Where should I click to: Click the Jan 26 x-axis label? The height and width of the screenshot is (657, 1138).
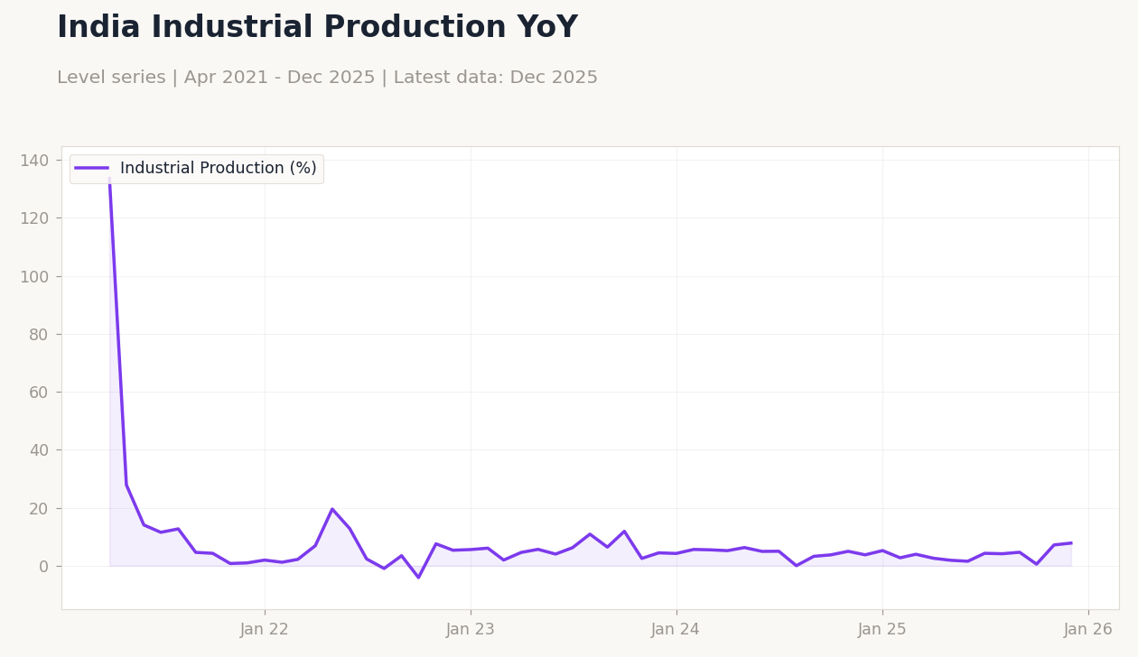pos(1088,630)
